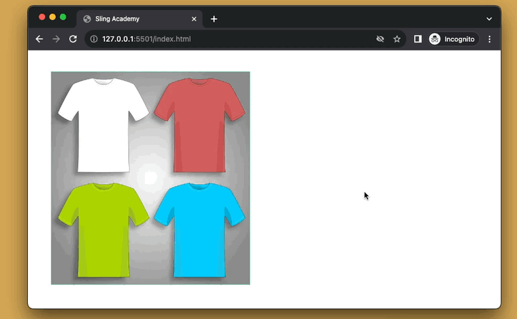Viewport: 517px width, 319px height.
Task: Expand the tab search dropdown chevron
Action: pos(489,19)
